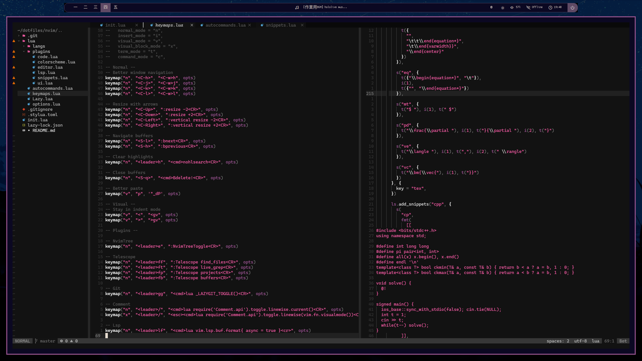Viewport: 642px width, 361px height.
Task: Open ui.lua in file tree
Action: 45,83
